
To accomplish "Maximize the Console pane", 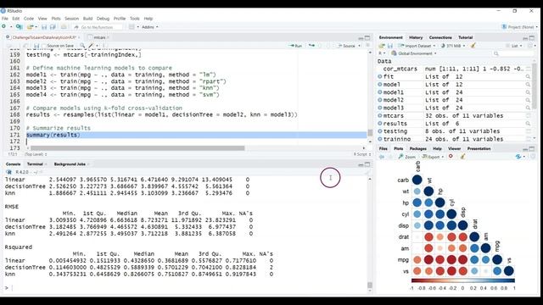I will 367,164.
